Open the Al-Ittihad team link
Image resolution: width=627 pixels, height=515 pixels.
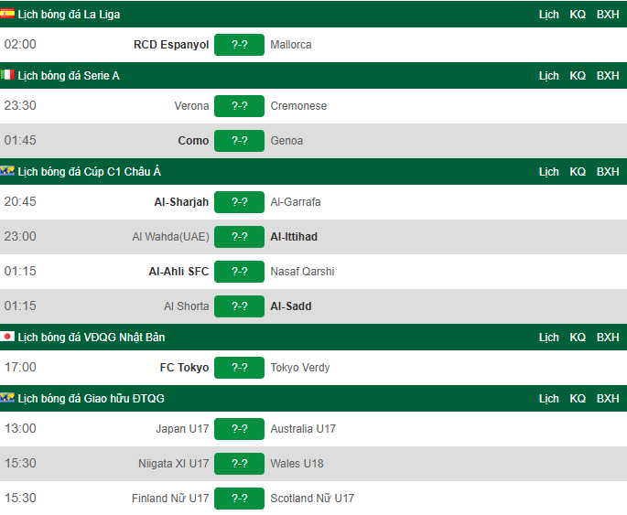point(294,237)
